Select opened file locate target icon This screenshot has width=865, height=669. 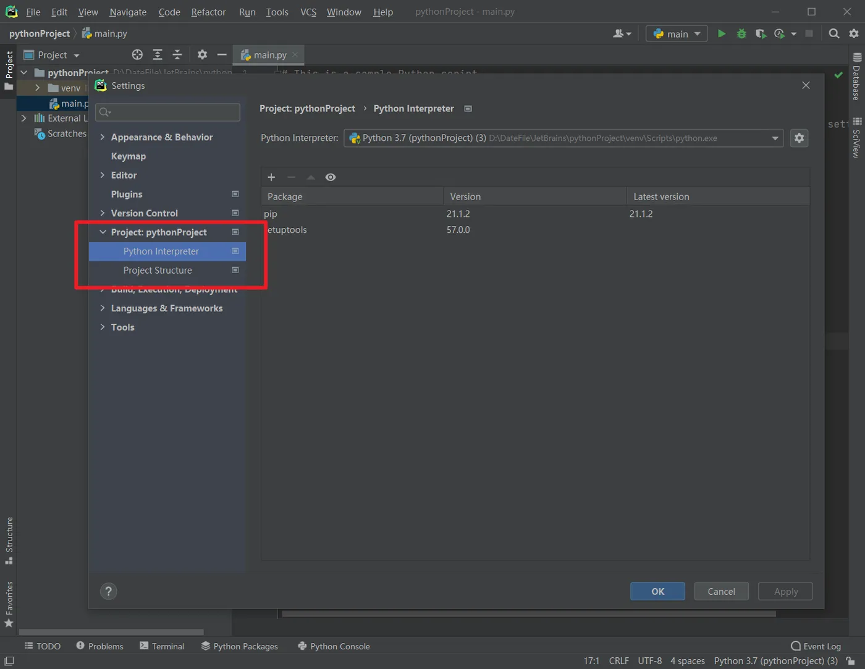(137, 55)
